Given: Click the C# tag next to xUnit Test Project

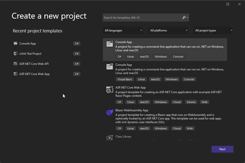Looking at the screenshot, I should pyautogui.click(x=77, y=54).
